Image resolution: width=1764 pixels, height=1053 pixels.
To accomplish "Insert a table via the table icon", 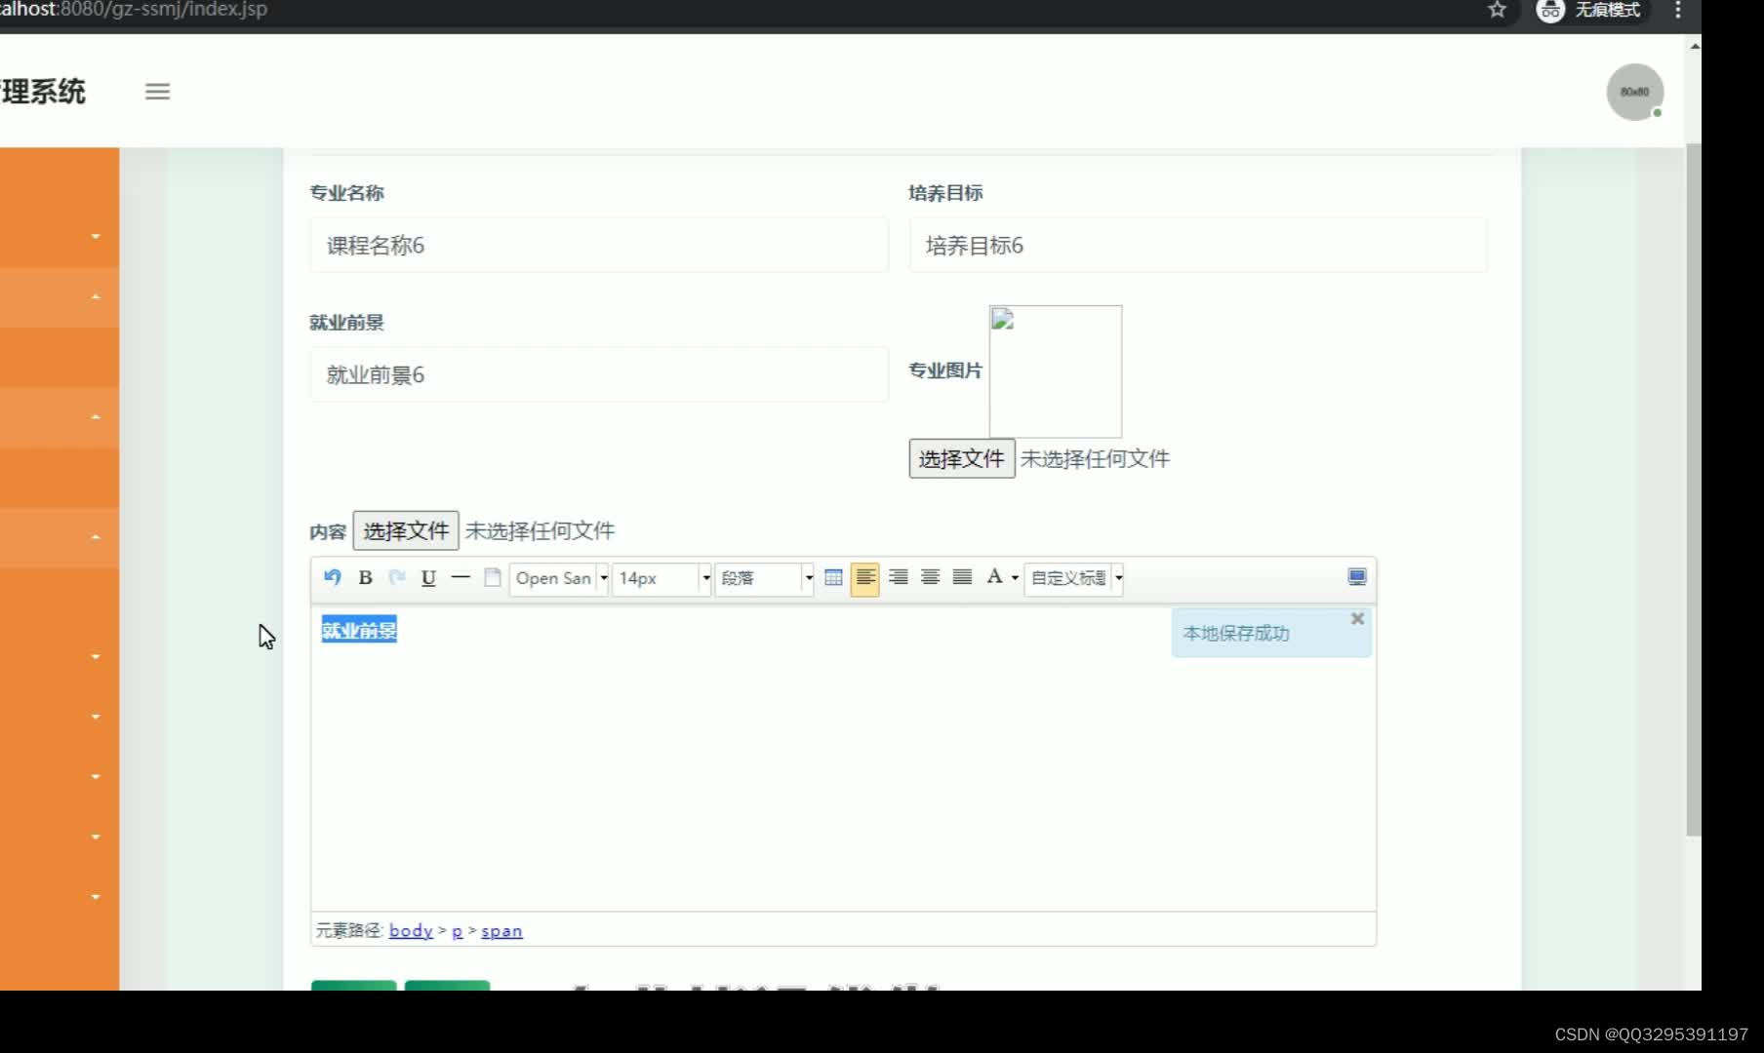I will point(833,577).
